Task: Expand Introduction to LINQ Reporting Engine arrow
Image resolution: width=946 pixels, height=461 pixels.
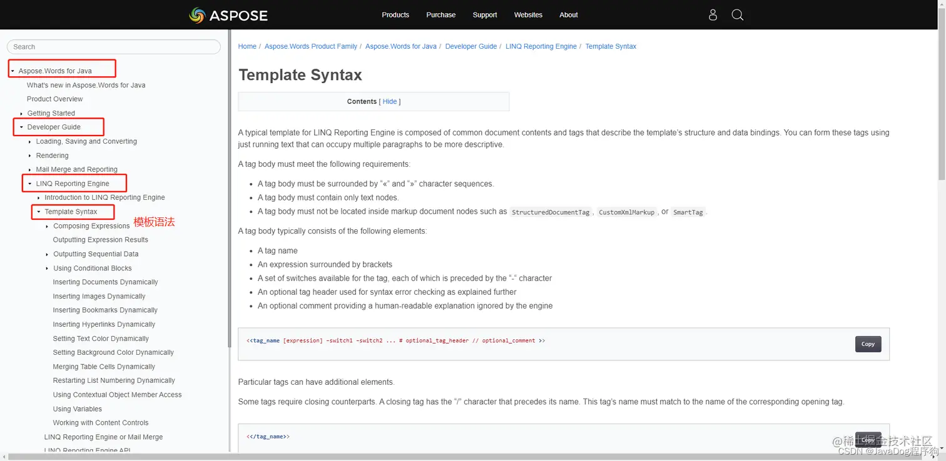Action: 39,198
